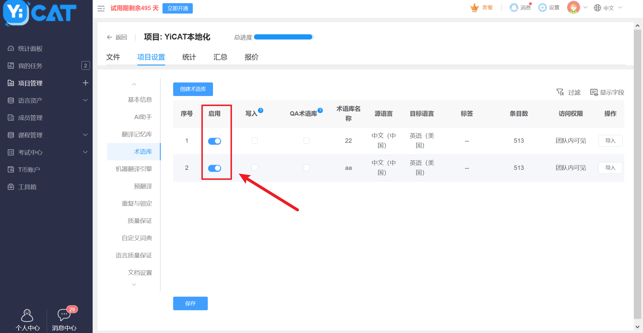Open the 显示字段 display fields icon
Image resolution: width=643 pixels, height=333 pixels.
click(594, 92)
